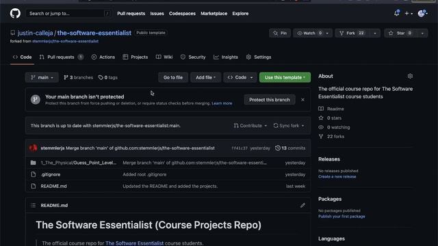
Task: Open the plus create-new menu
Action: 409,14
